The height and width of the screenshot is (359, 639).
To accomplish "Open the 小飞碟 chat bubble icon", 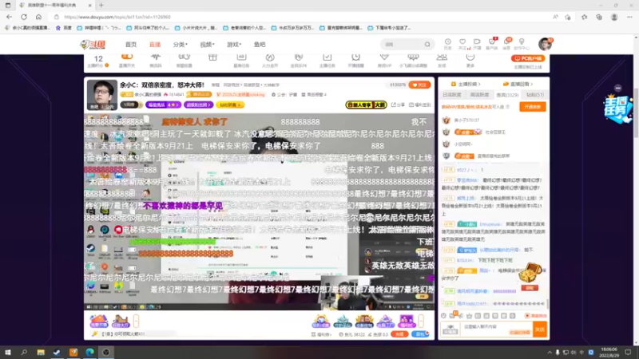I will 413,60.
